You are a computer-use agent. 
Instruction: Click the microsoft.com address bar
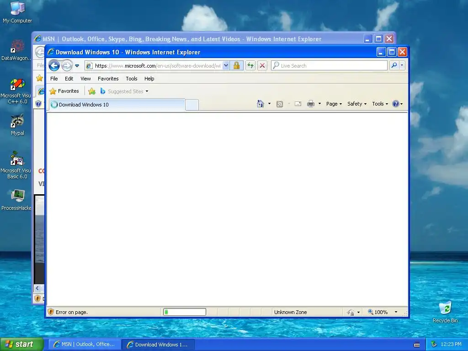[158, 66]
